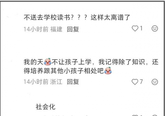
Task: Click the 浙江 location label
Action: click(x=56, y=82)
